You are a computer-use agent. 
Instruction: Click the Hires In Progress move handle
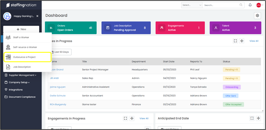coord(242,41)
